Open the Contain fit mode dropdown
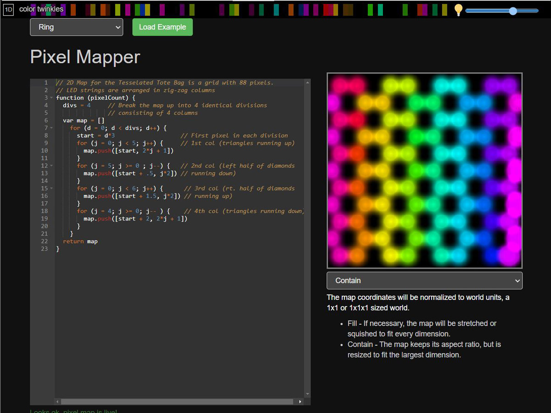551x413 pixels. tap(424, 281)
